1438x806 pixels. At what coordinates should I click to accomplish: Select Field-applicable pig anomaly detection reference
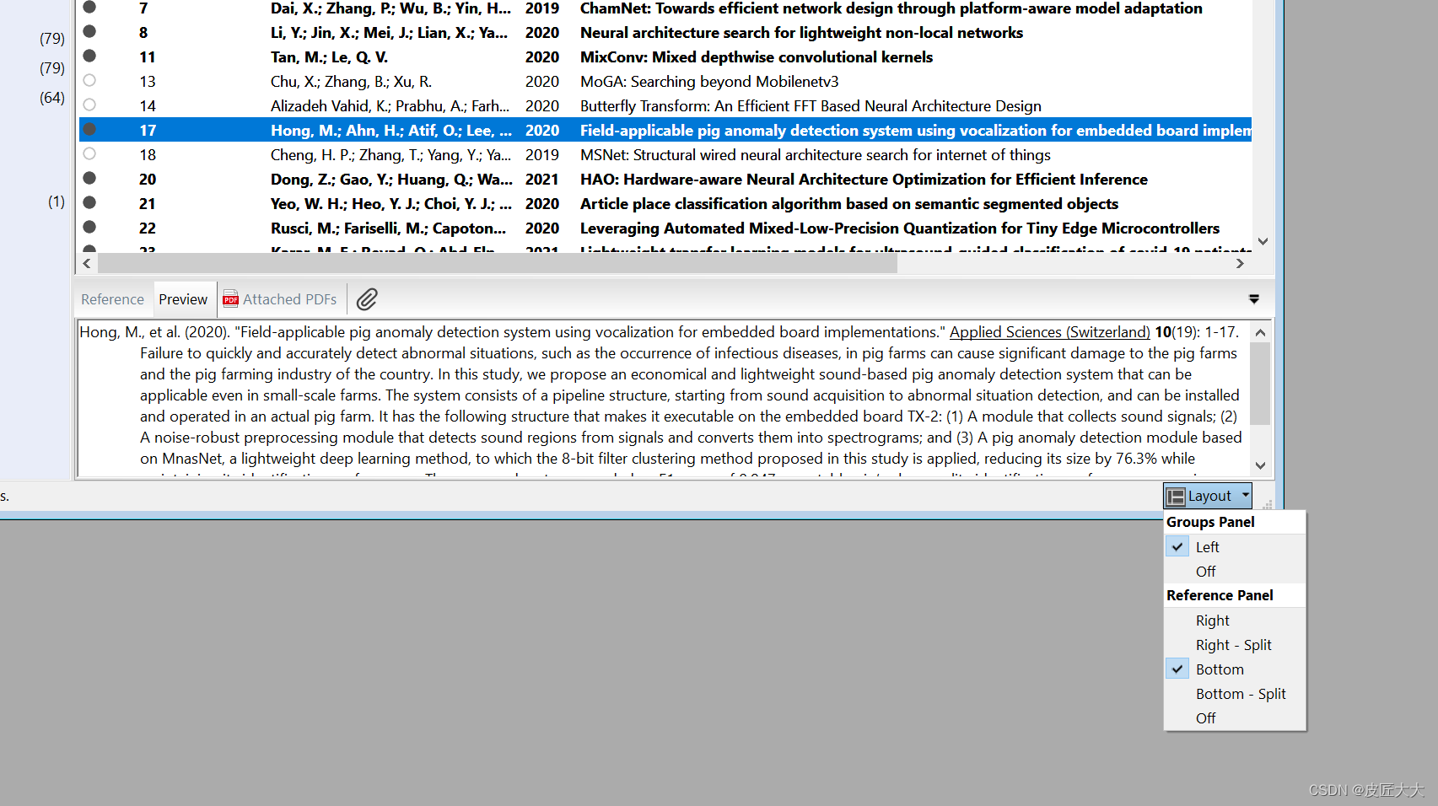pos(665,130)
